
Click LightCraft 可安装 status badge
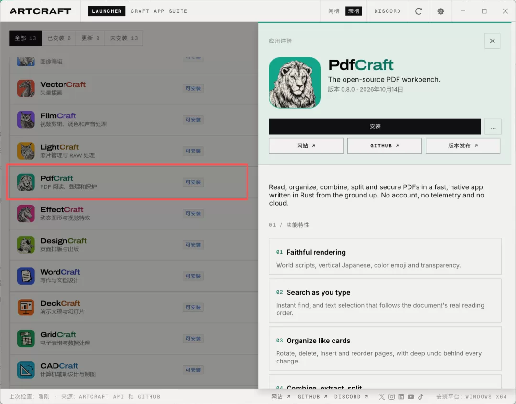tap(193, 151)
